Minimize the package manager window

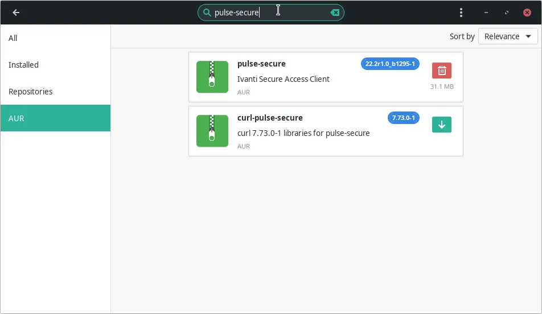[x=486, y=13]
